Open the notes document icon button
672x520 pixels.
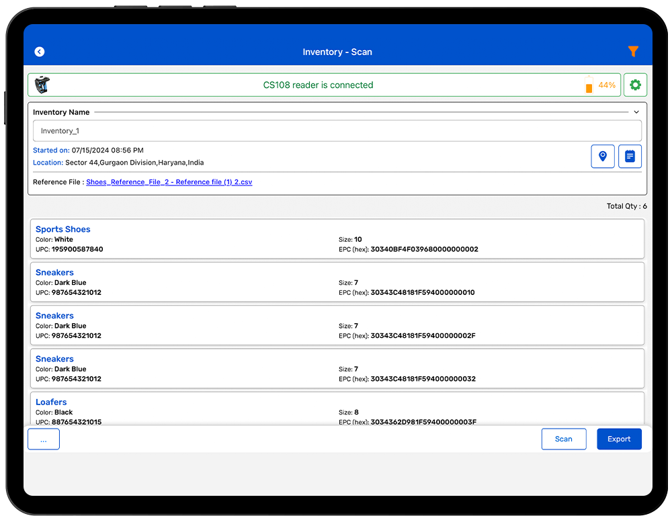point(630,157)
